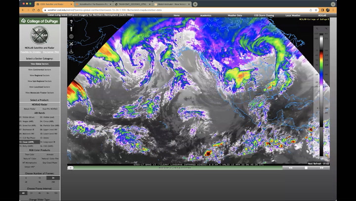Click the globe map overlay icon
The image size is (356, 201).
point(71,36)
